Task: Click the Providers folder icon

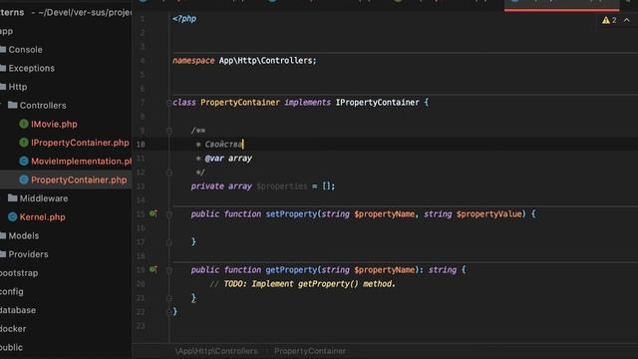Action: [3, 254]
